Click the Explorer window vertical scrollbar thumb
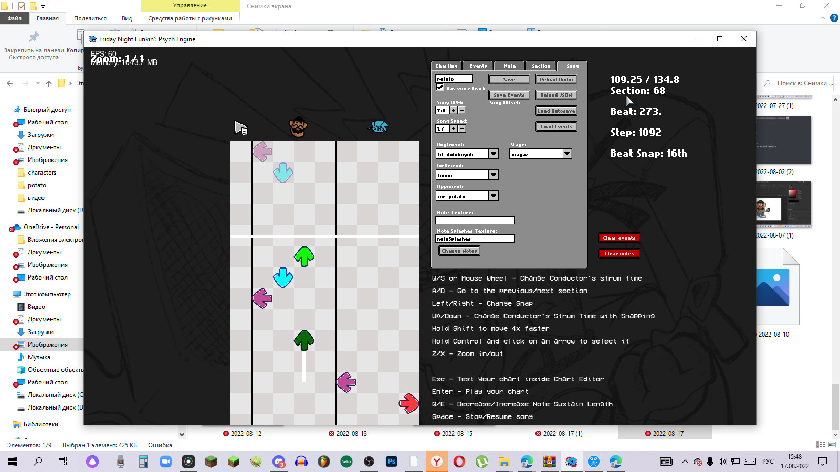 coord(835,406)
